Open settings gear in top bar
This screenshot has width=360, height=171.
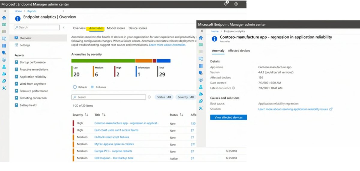pyautogui.click(x=236, y=4)
